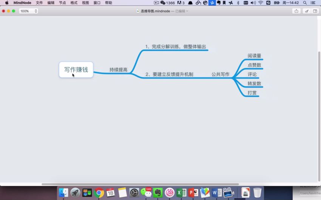The width and height of the screenshot is (321, 200).
Task: Open the MindNode app icon in dock
Action: (x=205, y=192)
